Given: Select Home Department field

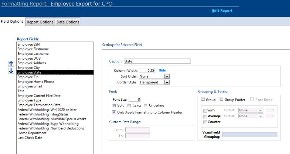Looking at the screenshot, I should 55,133.
